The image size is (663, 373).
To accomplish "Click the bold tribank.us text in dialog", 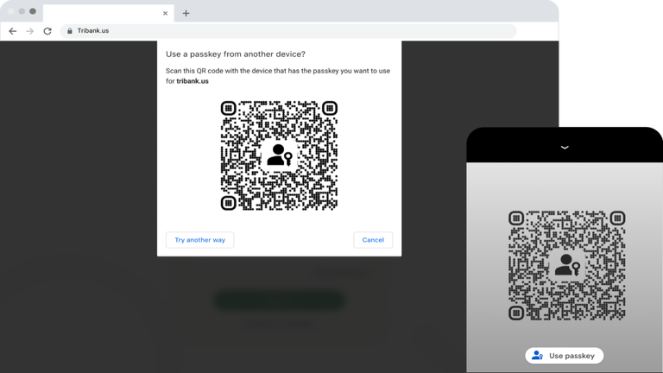I will [x=193, y=81].
